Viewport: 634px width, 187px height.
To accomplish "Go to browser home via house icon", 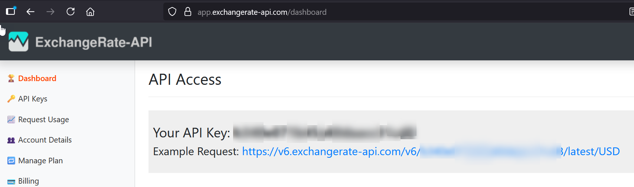I will [x=90, y=12].
